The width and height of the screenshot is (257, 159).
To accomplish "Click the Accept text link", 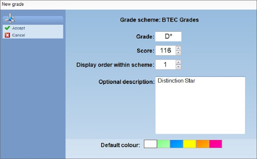I will coord(19,28).
